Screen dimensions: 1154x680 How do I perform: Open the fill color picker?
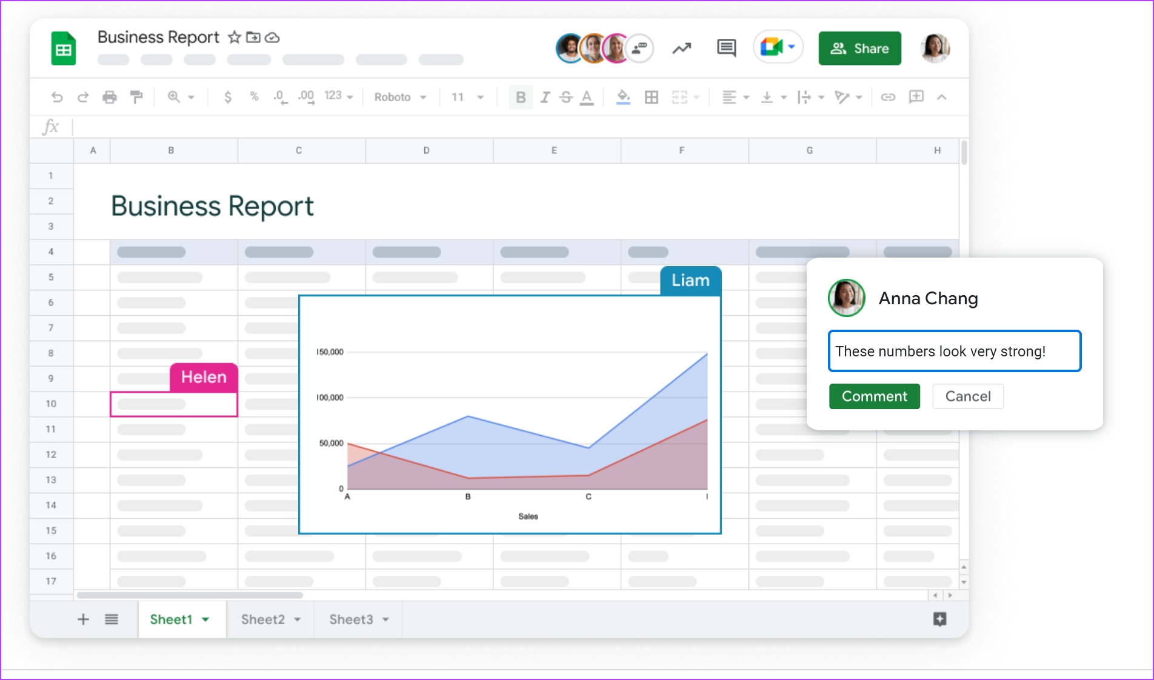[623, 97]
